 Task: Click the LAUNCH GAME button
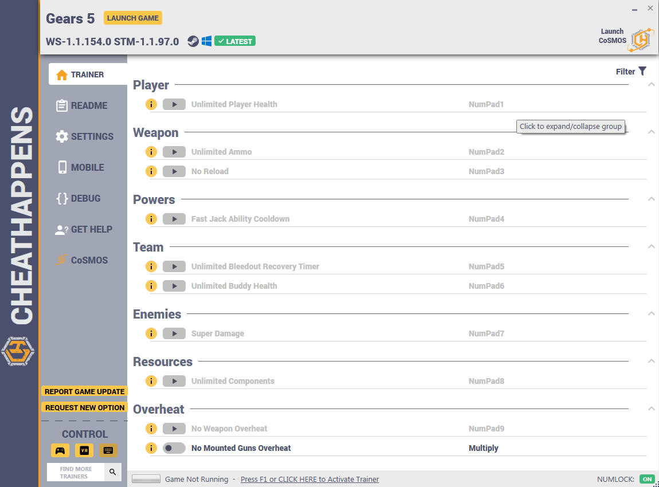tap(133, 18)
